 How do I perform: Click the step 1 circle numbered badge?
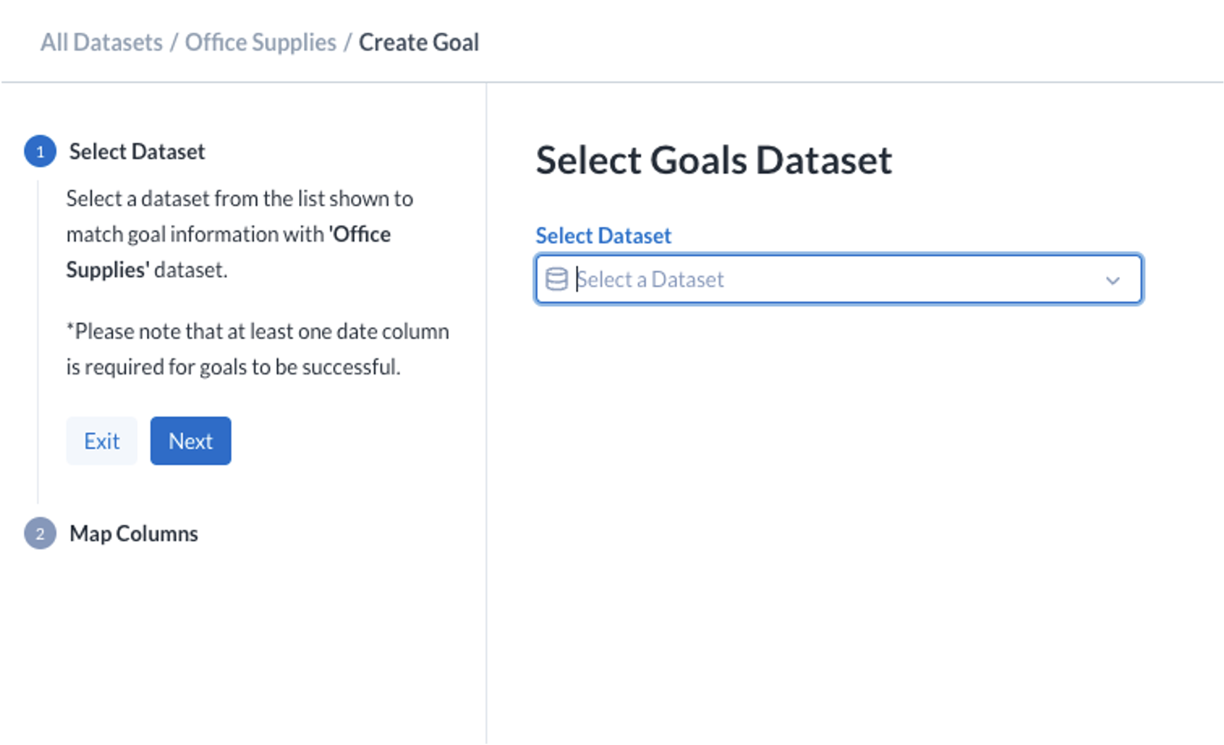coord(40,151)
